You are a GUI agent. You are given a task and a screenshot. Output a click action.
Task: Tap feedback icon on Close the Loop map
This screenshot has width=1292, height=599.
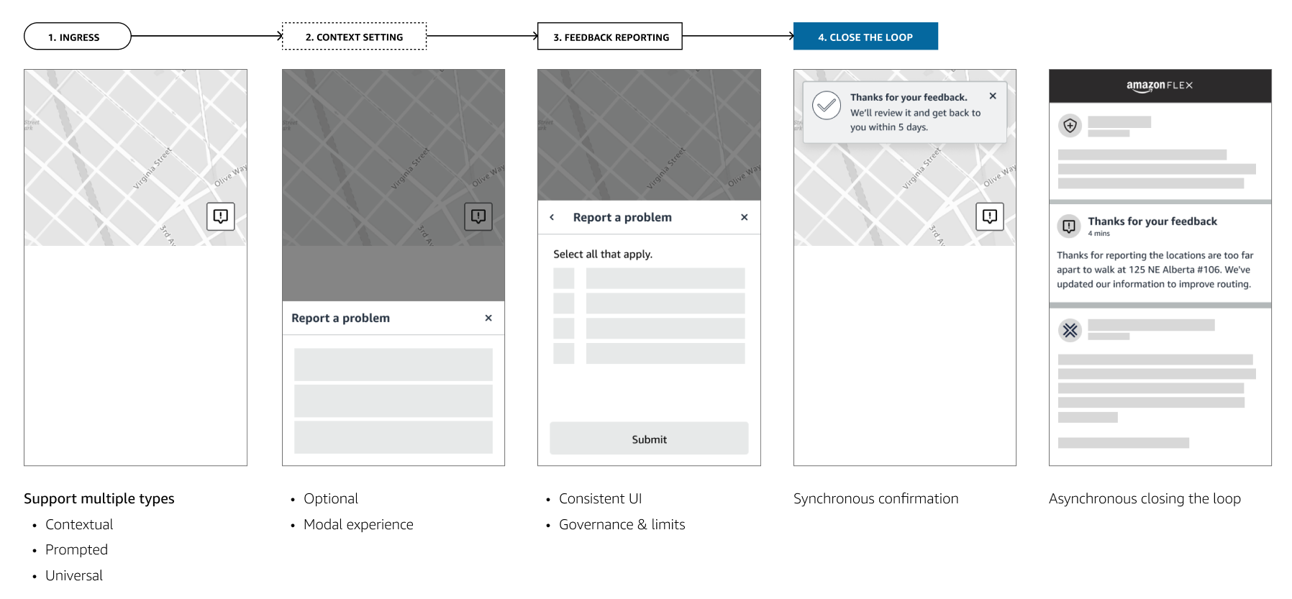point(990,216)
